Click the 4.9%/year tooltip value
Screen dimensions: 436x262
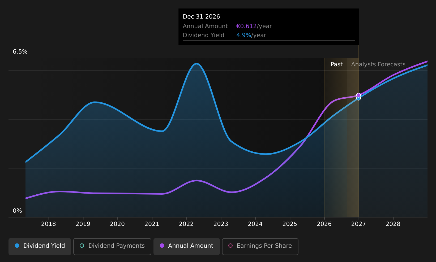pos(251,35)
